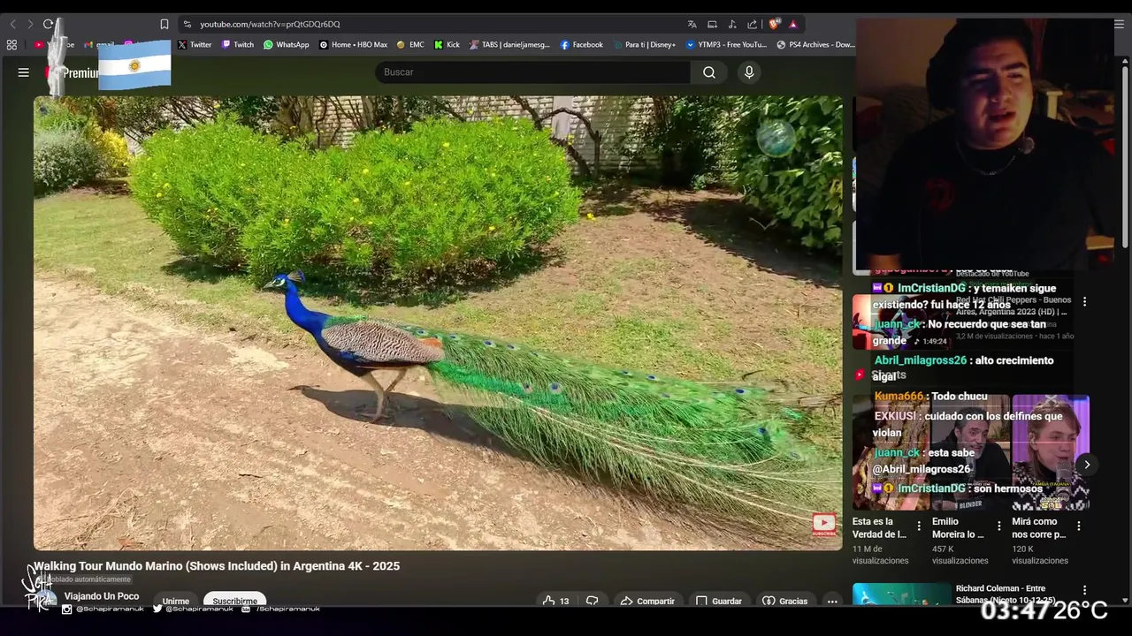Click the Suscribirme button

(234, 601)
